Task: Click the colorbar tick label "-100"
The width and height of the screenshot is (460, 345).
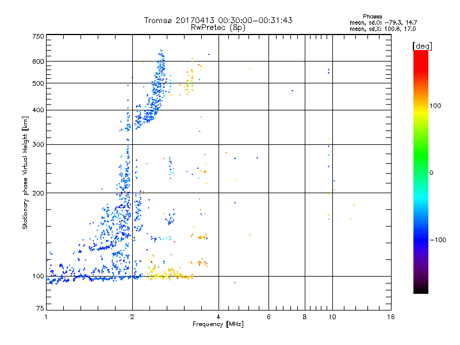Action: click(438, 240)
